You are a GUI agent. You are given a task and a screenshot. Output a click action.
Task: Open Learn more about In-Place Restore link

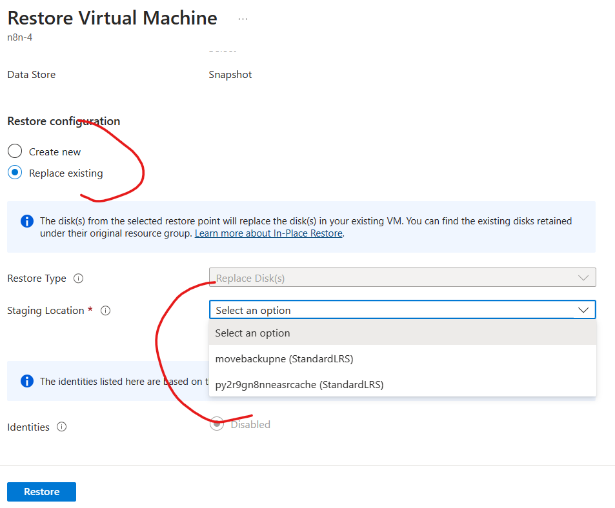[x=268, y=233]
